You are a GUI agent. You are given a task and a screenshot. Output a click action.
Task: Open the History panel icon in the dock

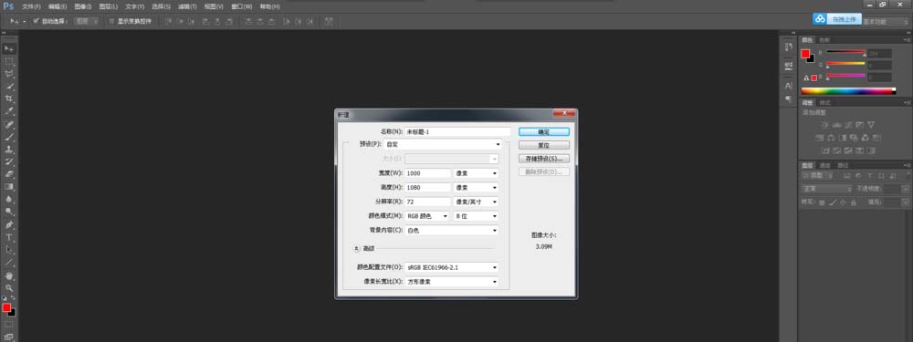tap(789, 47)
